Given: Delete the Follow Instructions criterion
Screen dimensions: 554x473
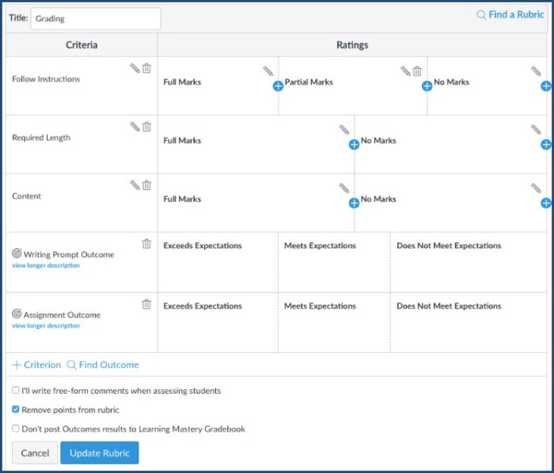Looking at the screenshot, I should (x=146, y=69).
